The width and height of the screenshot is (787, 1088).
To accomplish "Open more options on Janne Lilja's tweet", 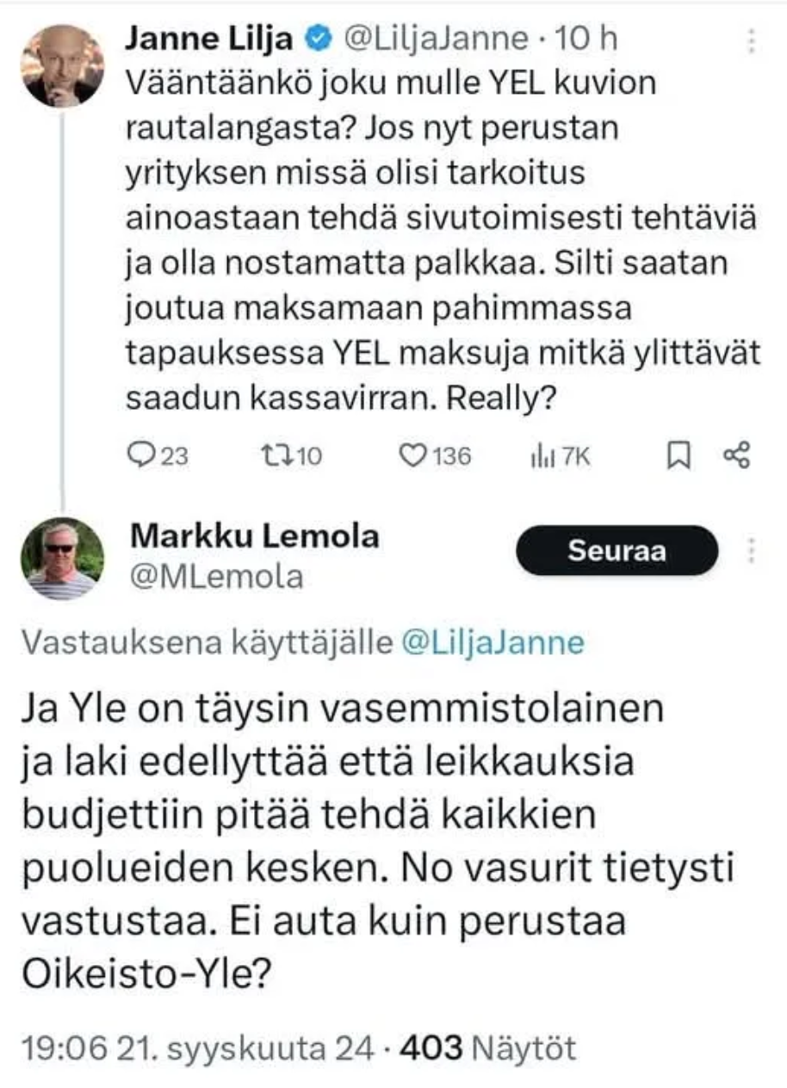I will (752, 40).
